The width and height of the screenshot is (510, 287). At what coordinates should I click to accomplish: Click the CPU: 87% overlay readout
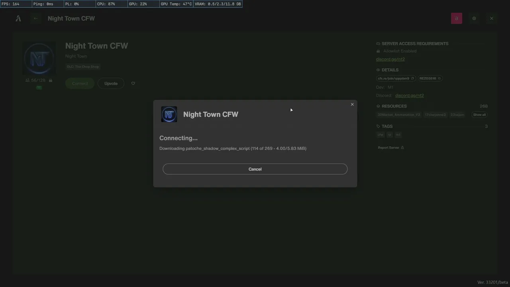pos(112,4)
